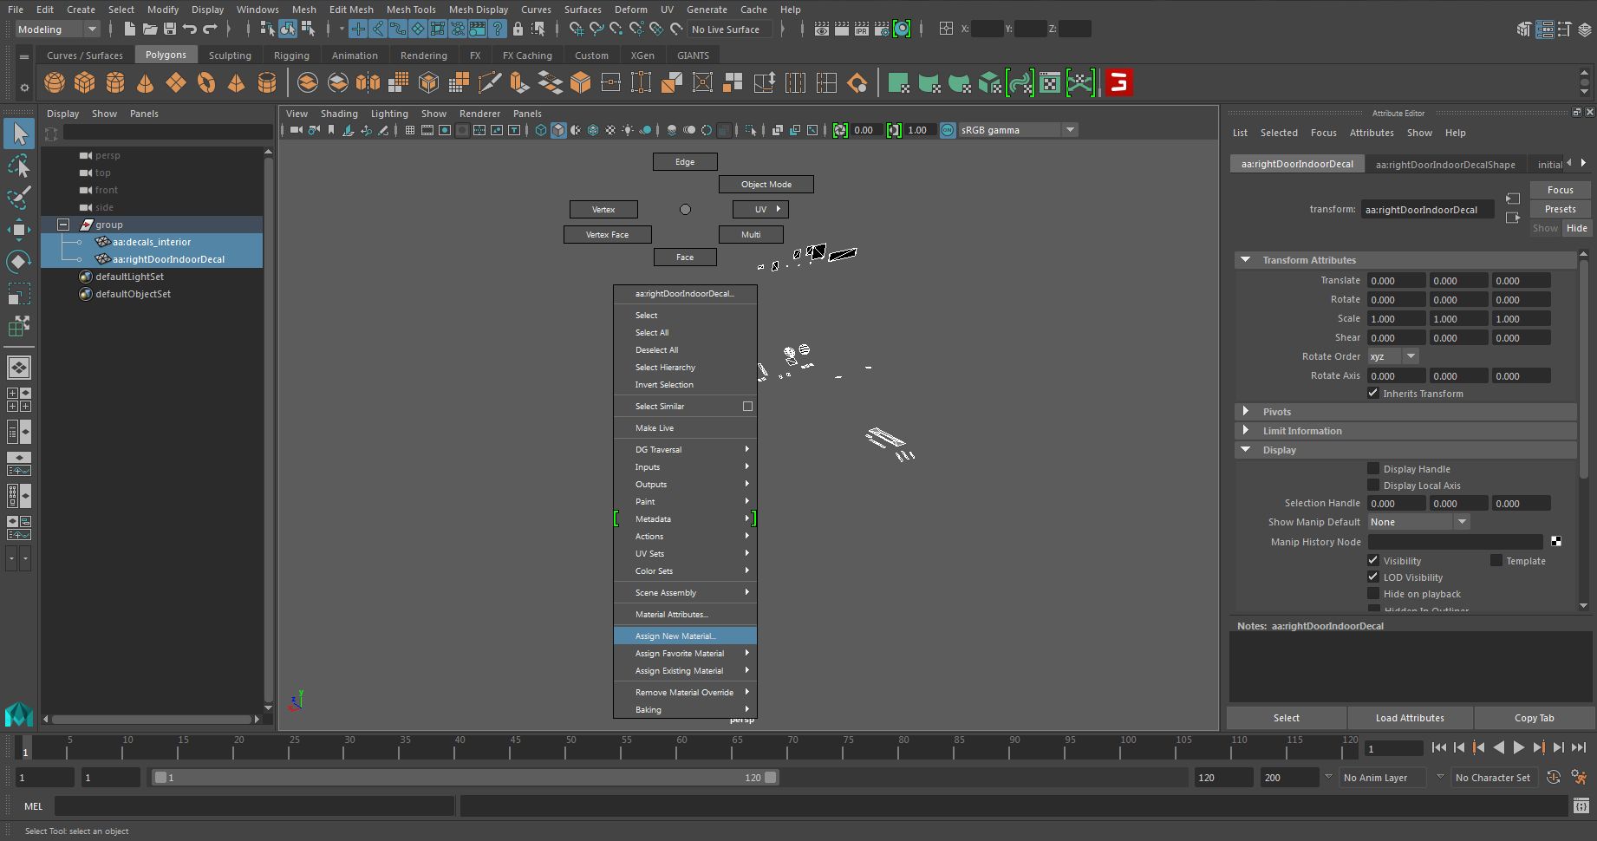The height and width of the screenshot is (841, 1597).
Task: Uncheck the Inherits Transform checkbox
Action: click(1373, 394)
